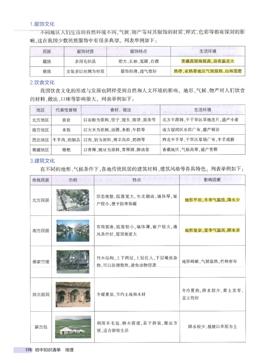Viewport: 255px width, 361px height.
Task: Click the 生活环境 column header
Action: (207, 52)
